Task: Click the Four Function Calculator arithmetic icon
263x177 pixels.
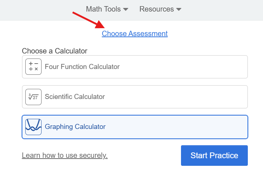Action: (x=33, y=66)
